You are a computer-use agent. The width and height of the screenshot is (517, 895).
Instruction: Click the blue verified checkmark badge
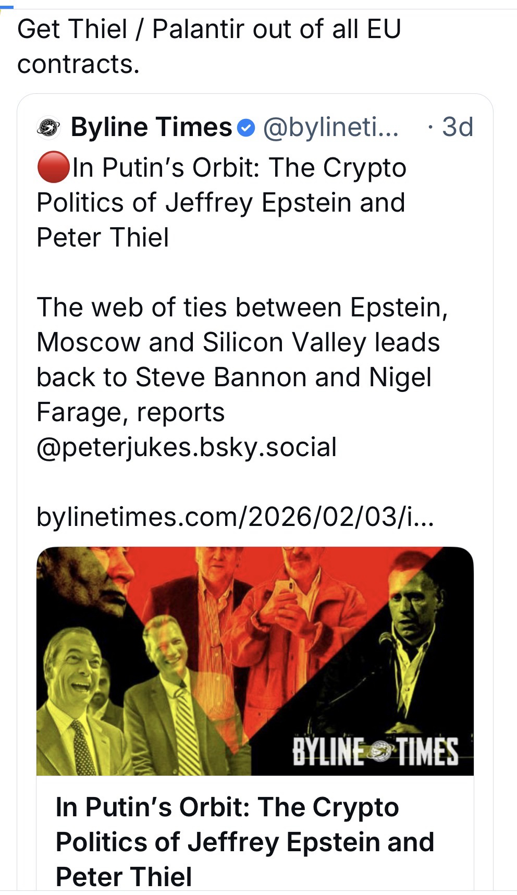[x=246, y=127]
